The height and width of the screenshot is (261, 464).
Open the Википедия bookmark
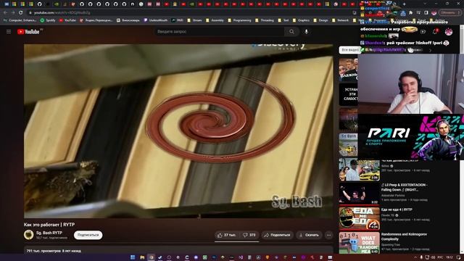coord(128,20)
